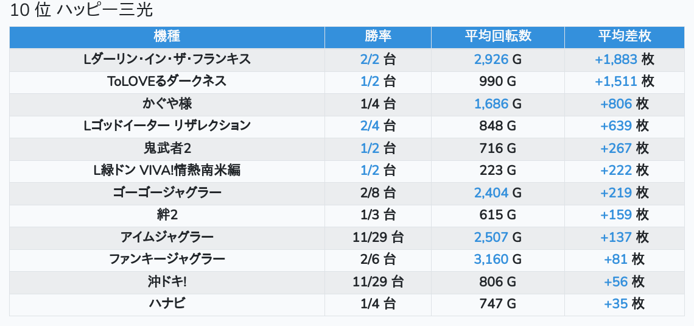Click the 2/2 台 win rate value
Image resolution: width=694 pixels, height=326 pixels.
point(377,59)
